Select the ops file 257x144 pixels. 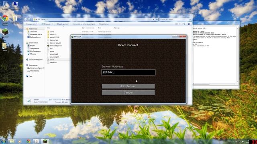tap(51, 48)
